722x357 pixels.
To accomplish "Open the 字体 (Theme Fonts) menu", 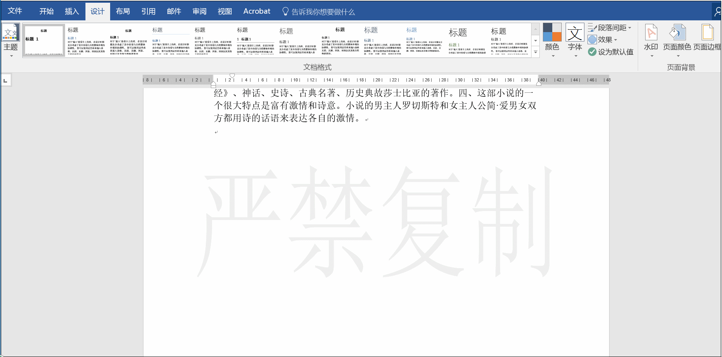I will click(575, 39).
